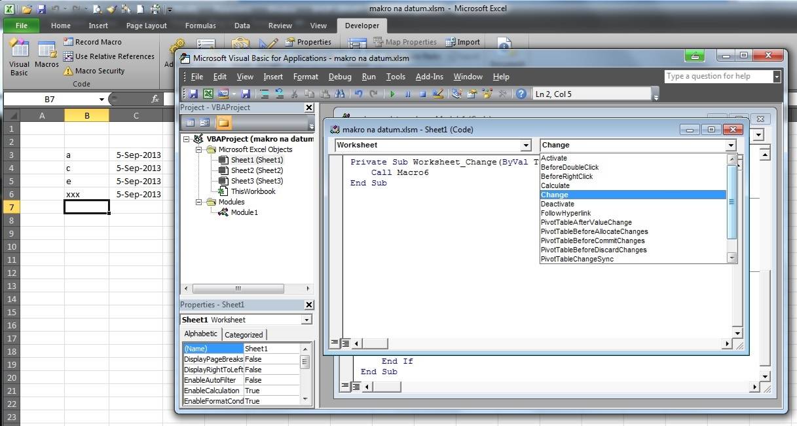Open Insert UserForm dropdown arrow in VBA toolbar

coord(234,94)
